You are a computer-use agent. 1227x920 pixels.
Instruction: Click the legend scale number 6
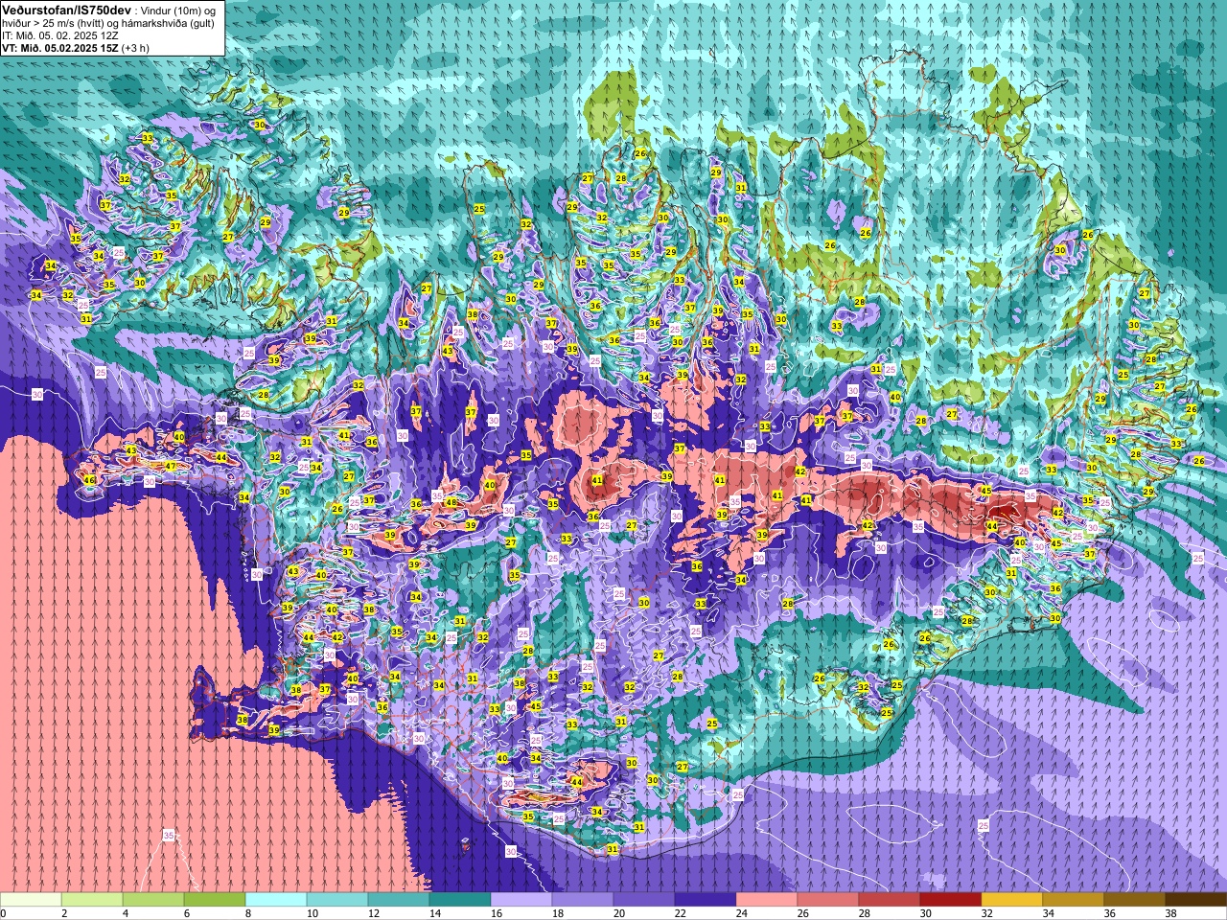tap(187, 913)
